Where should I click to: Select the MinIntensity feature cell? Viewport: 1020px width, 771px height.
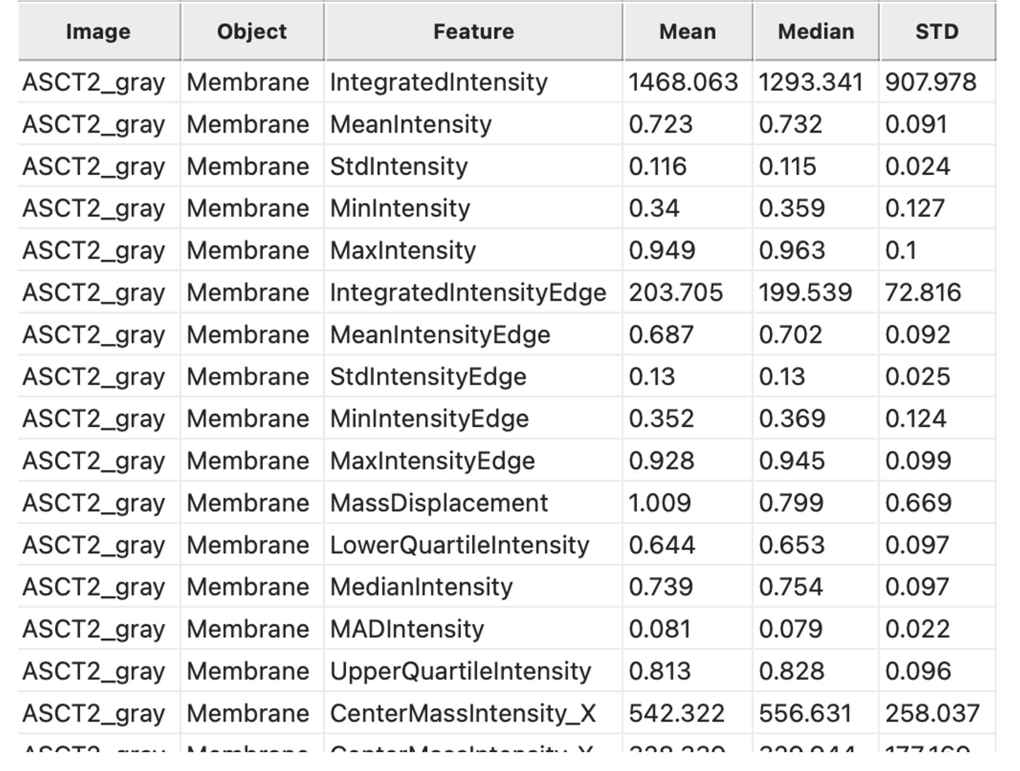coord(474,208)
